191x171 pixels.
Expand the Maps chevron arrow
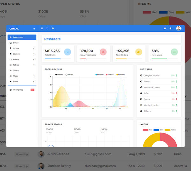coord(34,76)
